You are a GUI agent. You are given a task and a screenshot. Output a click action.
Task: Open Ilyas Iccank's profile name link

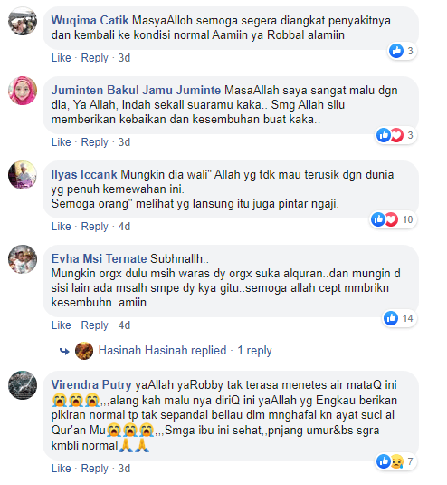[x=84, y=175]
